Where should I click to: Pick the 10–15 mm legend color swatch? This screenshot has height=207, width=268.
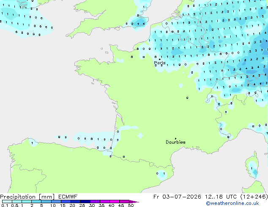pyautogui.click(x=56, y=202)
